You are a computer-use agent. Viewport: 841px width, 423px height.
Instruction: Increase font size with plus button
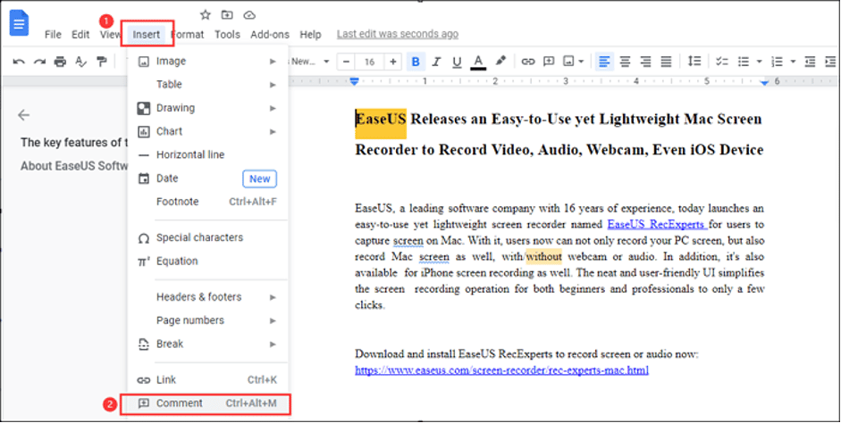(393, 62)
